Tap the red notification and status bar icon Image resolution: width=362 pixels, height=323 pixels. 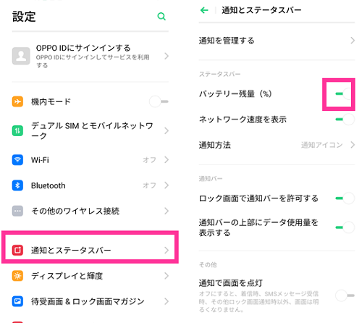[x=17, y=250]
